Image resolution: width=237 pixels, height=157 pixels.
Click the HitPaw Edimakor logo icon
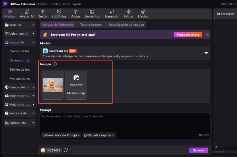pyautogui.click(x=5, y=4)
